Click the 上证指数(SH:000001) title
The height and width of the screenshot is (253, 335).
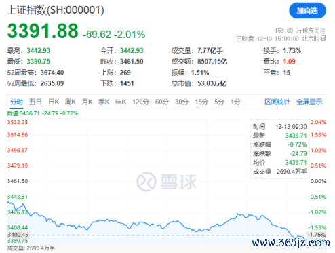coord(56,10)
